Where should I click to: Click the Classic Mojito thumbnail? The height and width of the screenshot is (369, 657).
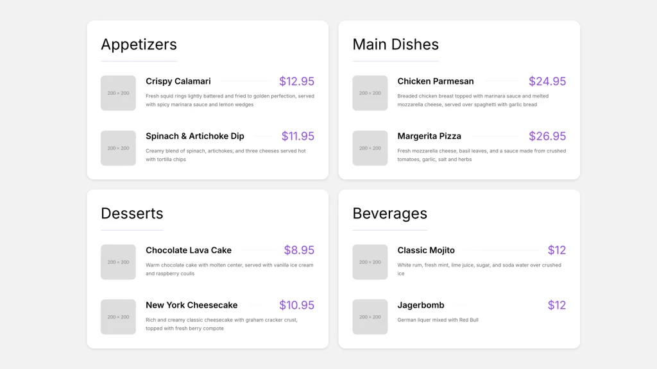[x=370, y=262]
